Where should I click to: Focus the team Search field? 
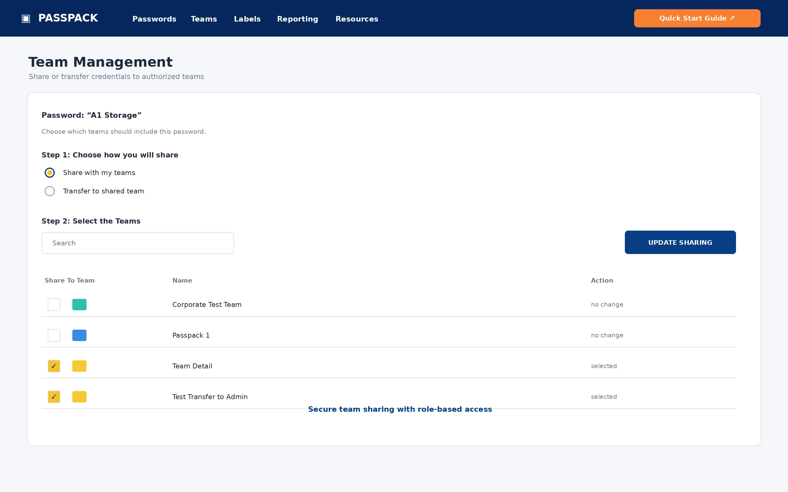coord(138,243)
